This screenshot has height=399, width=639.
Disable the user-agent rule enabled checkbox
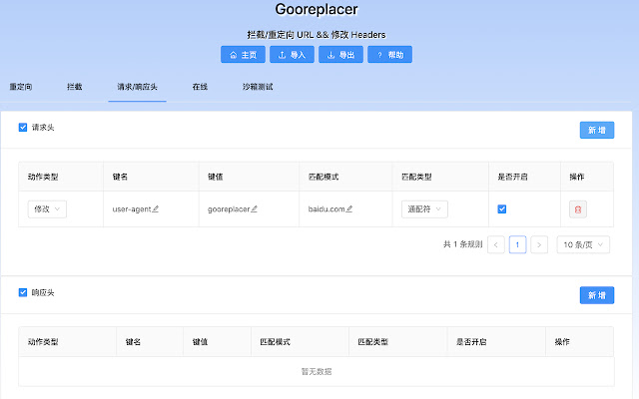pyautogui.click(x=502, y=209)
